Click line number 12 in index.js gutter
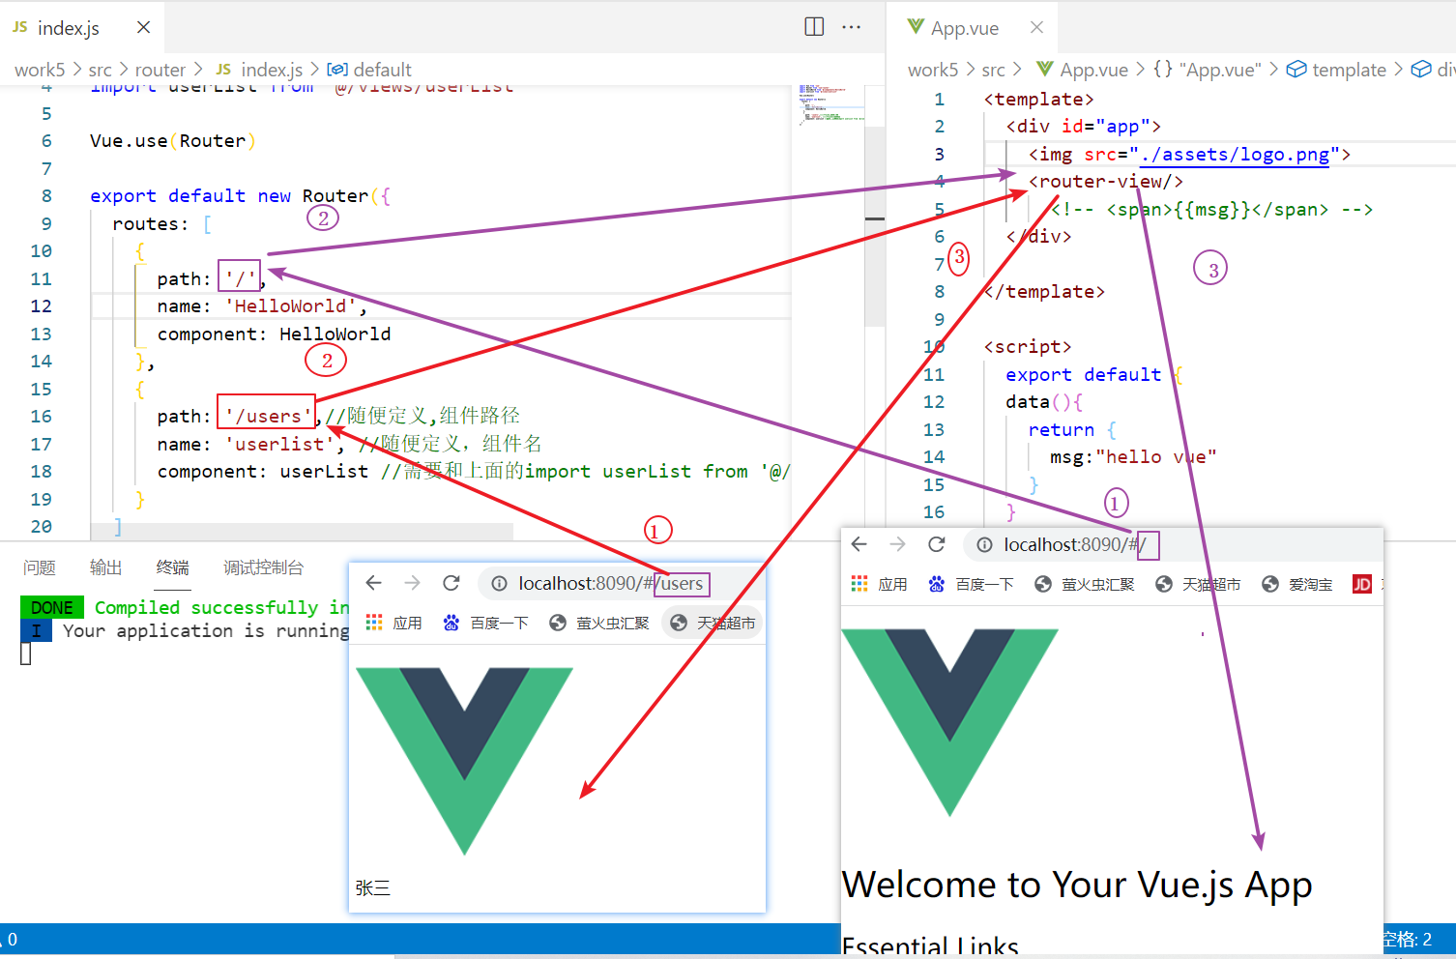1456x959 pixels. pyautogui.click(x=41, y=305)
